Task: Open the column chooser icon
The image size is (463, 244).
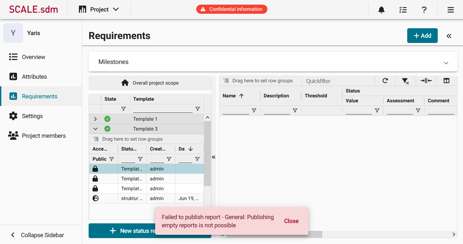Action: pyautogui.click(x=446, y=81)
